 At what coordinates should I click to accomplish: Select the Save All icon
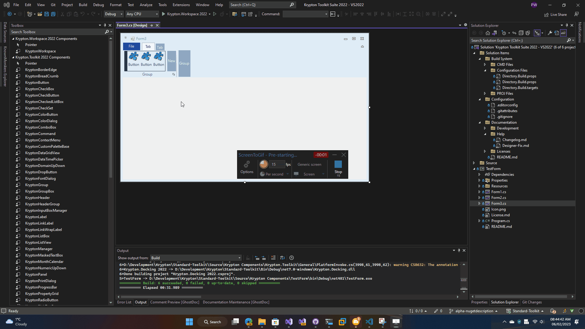tap(53, 14)
